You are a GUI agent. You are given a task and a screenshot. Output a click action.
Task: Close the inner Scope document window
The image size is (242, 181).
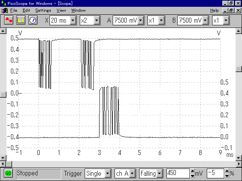[238, 11]
